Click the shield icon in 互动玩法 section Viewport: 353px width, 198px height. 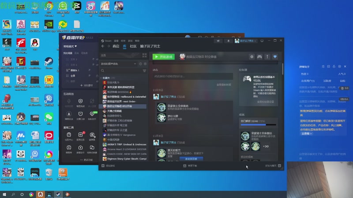[x=80, y=101]
